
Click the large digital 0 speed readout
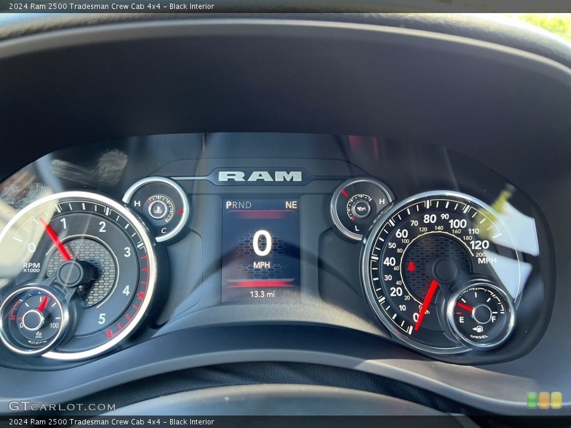pyautogui.click(x=262, y=243)
